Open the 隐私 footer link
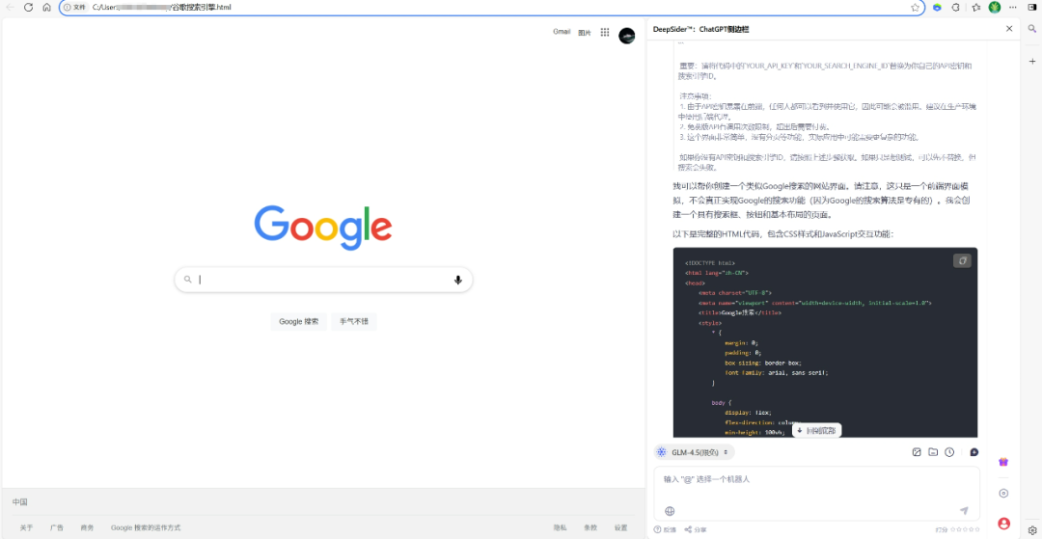The height and width of the screenshot is (539, 1042). [561, 527]
